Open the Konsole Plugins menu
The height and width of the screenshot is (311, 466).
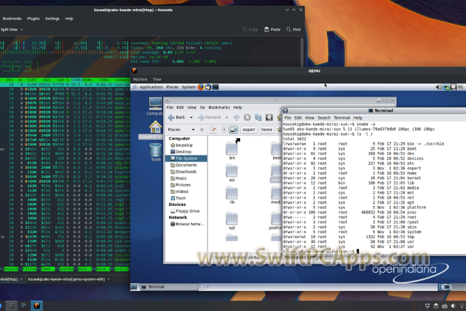click(33, 18)
